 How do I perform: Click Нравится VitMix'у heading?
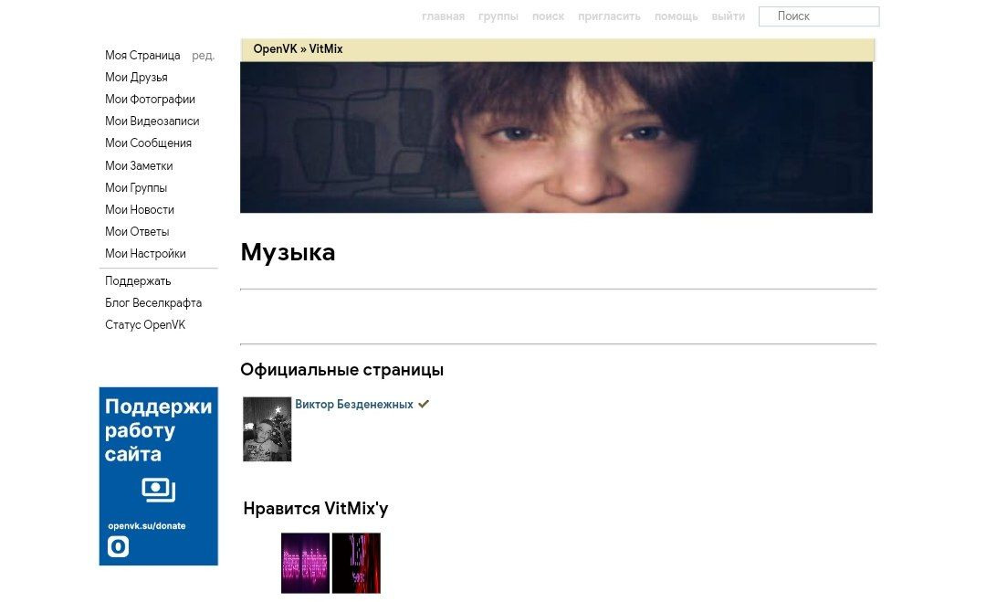pos(316,508)
